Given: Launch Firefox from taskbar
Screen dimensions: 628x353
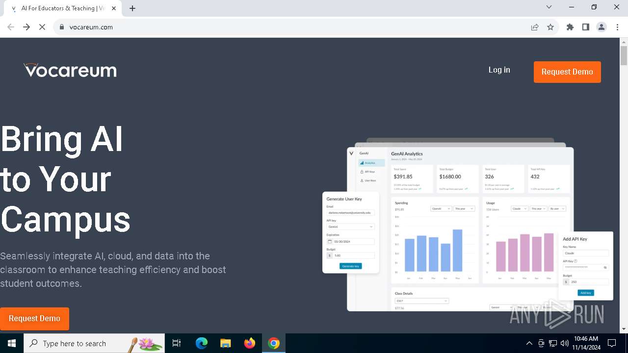Looking at the screenshot, I should [250, 343].
